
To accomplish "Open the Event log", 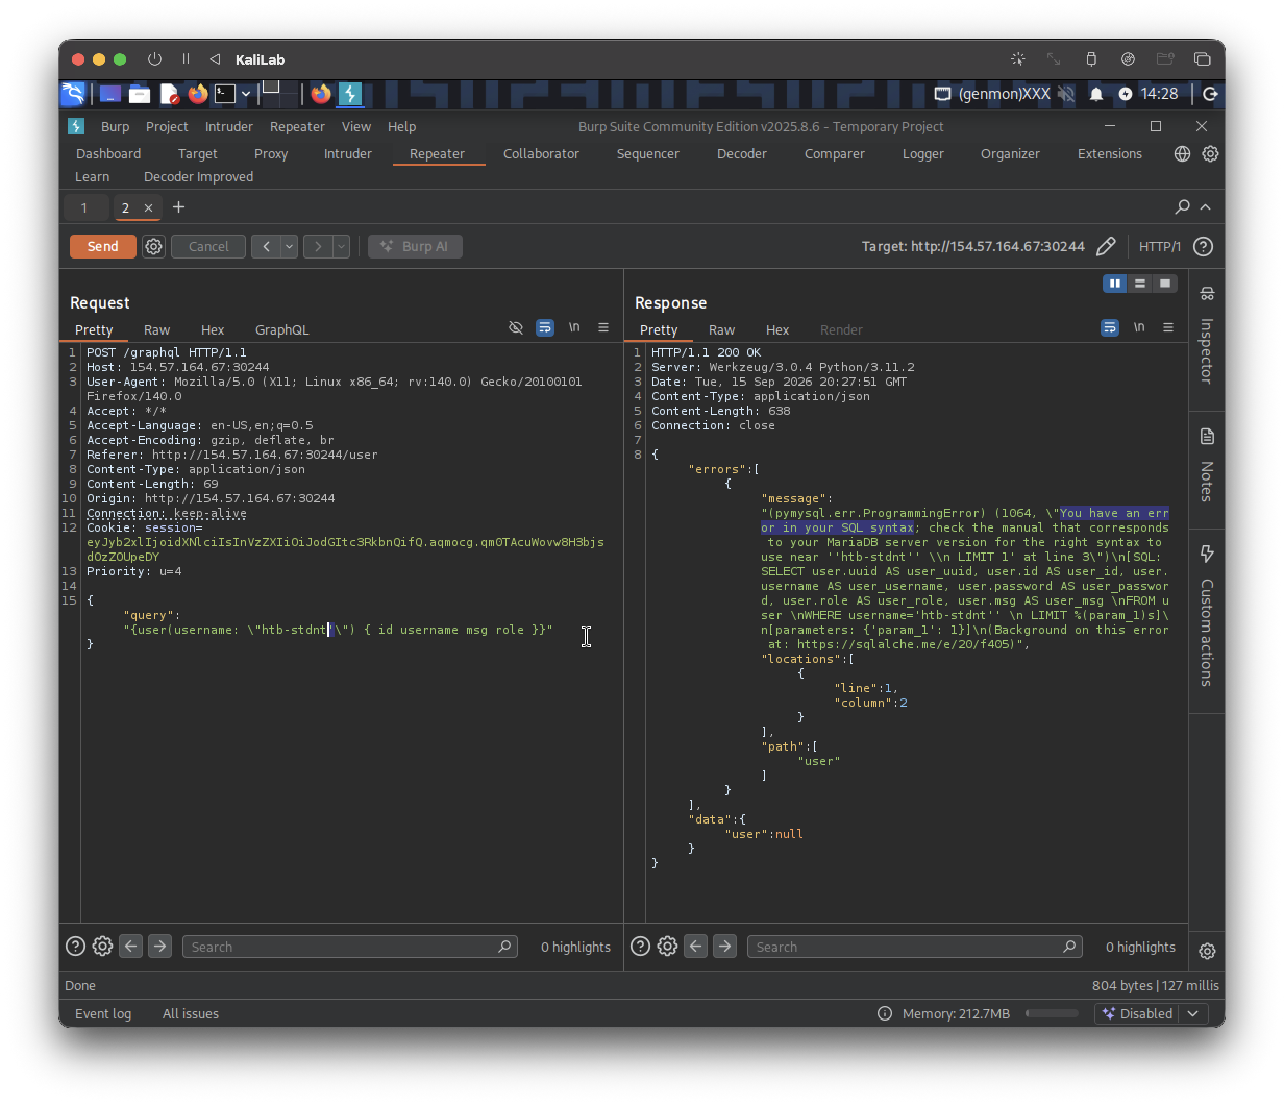I will (104, 1014).
